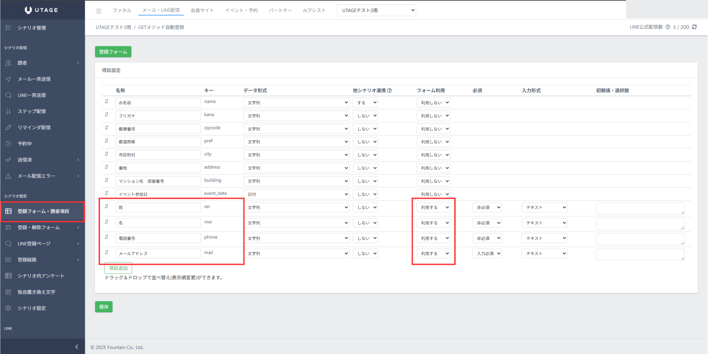Click the hamburger menu icon
The image size is (708, 354).
click(99, 11)
